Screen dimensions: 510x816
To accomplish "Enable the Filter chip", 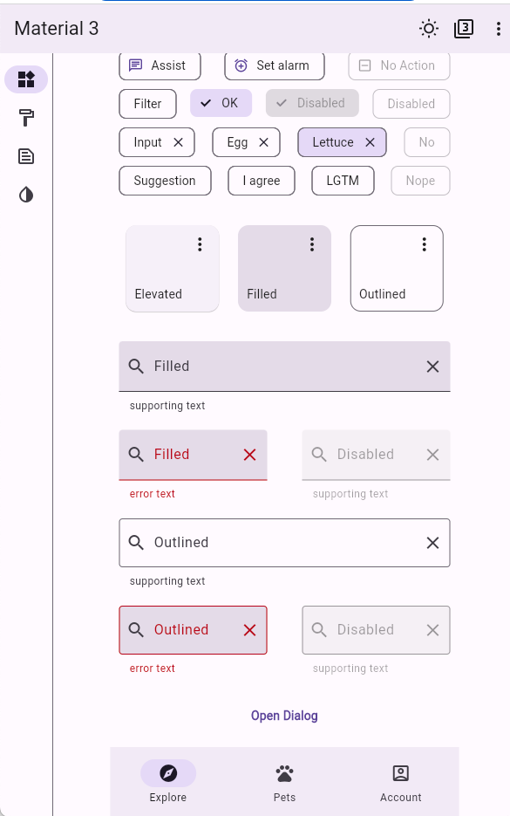I will pos(147,104).
